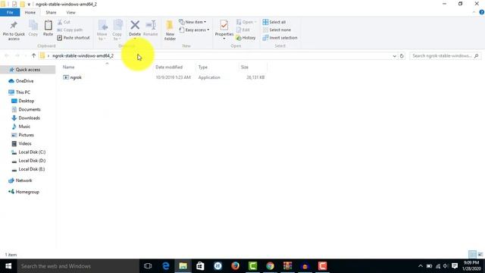Click the Forward navigation arrow

(x=17, y=55)
